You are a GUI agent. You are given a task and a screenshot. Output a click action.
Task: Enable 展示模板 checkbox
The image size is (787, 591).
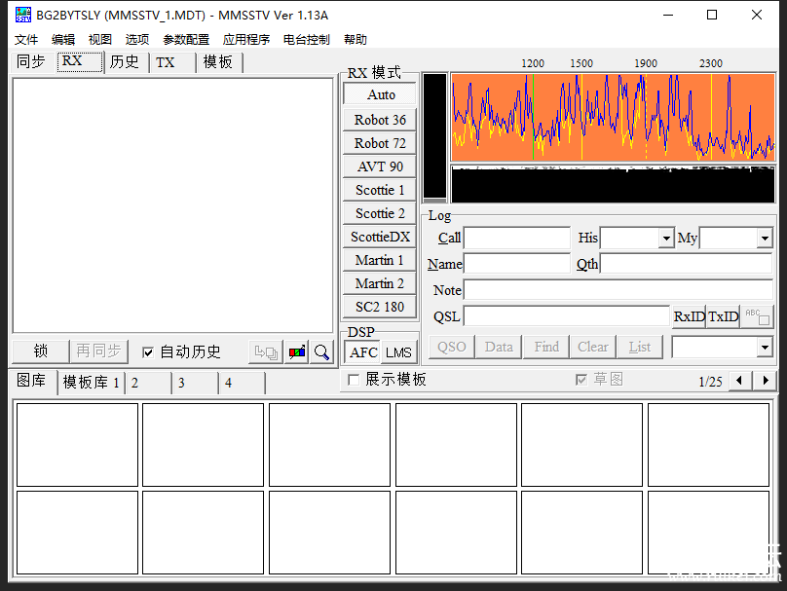(x=354, y=380)
